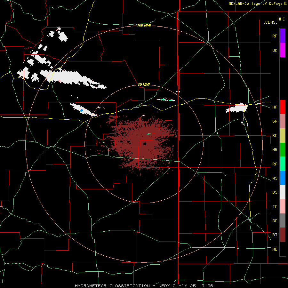The height and width of the screenshot is (288, 288).
Task: Click the 'GR' legend label
Action: 275,121
